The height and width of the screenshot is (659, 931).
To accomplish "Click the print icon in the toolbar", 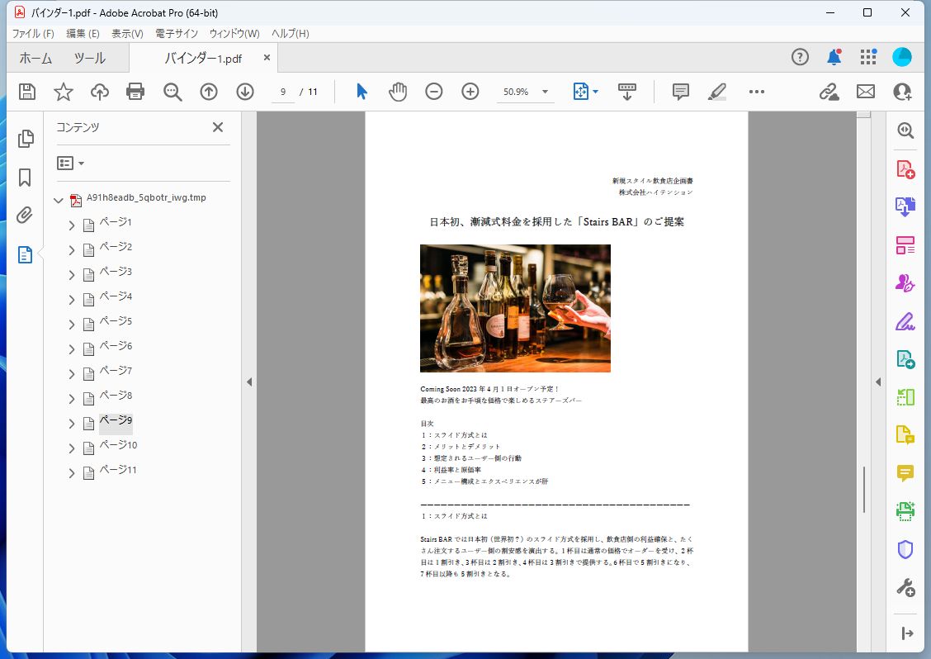I will (x=135, y=92).
